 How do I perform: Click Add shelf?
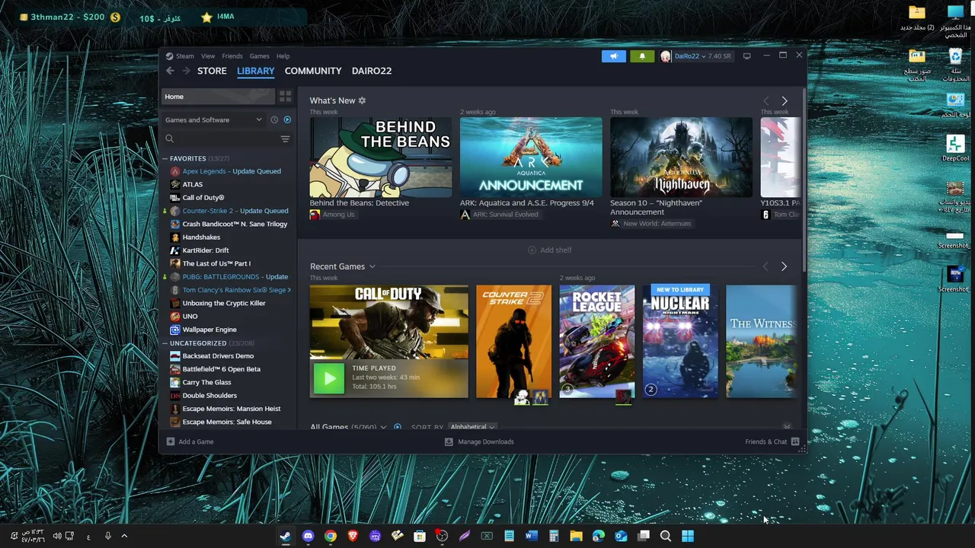coord(549,250)
